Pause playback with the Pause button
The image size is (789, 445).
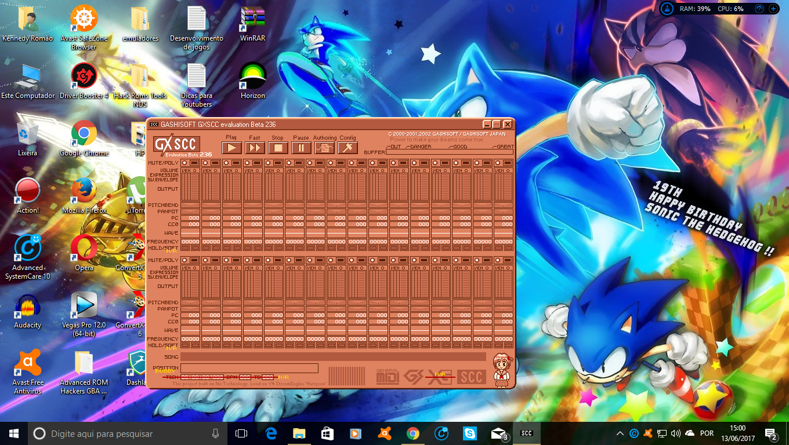301,148
